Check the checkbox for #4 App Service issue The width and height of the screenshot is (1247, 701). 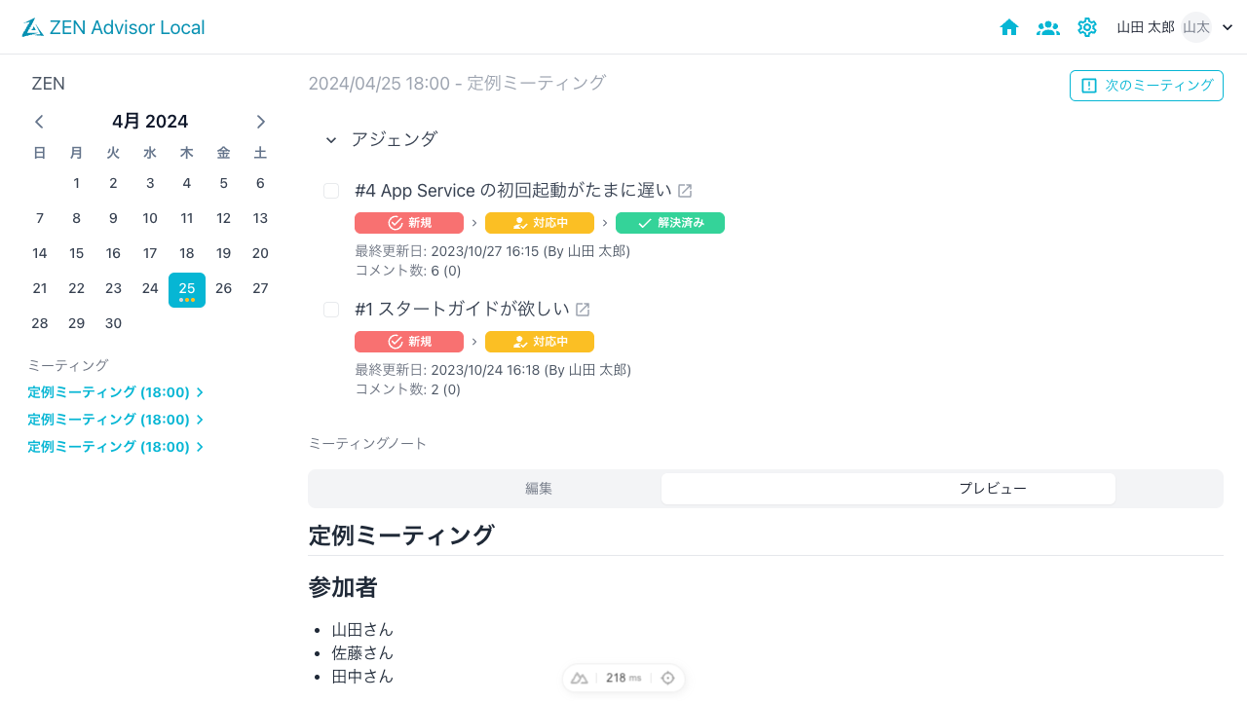point(331,191)
